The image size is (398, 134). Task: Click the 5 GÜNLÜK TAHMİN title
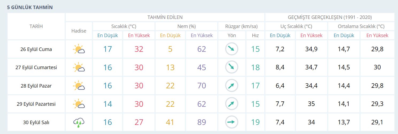tap(30, 7)
